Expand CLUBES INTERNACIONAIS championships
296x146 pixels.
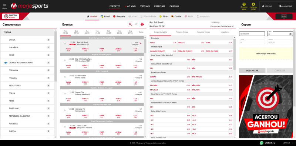point(27,63)
